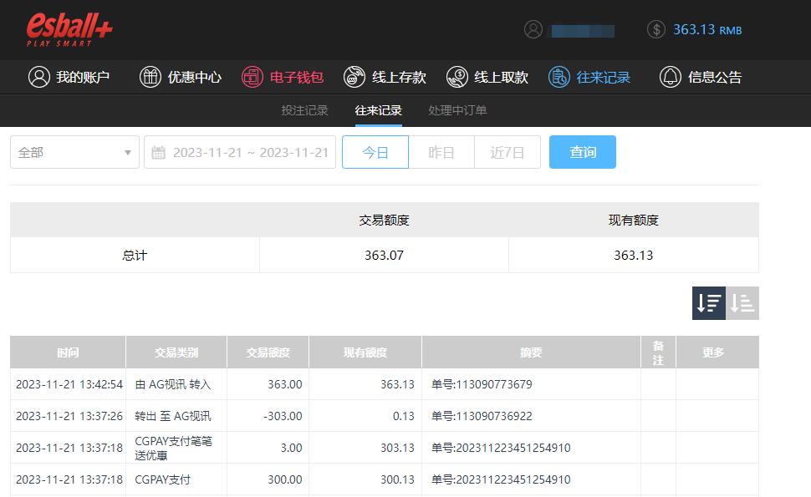Viewport: 811px width, 497px height.
Task: Sort records in descending order
Action: tap(709, 303)
